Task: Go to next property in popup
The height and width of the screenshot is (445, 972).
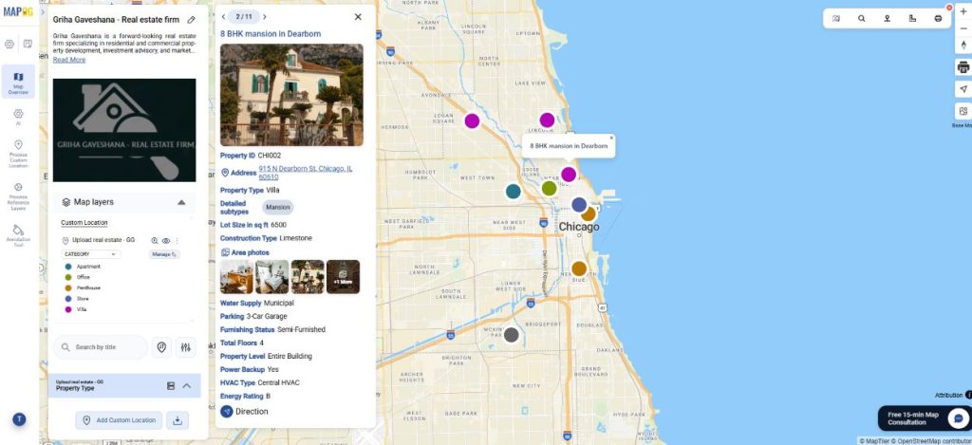Action: [x=265, y=17]
